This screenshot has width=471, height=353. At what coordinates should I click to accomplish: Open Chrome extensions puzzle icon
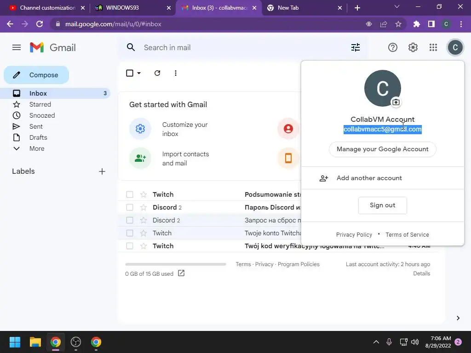point(416,24)
